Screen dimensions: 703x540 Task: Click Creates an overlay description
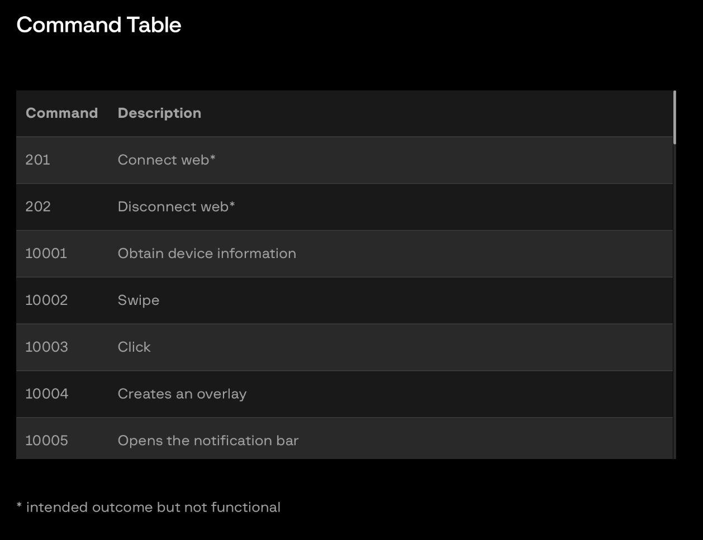coord(182,394)
